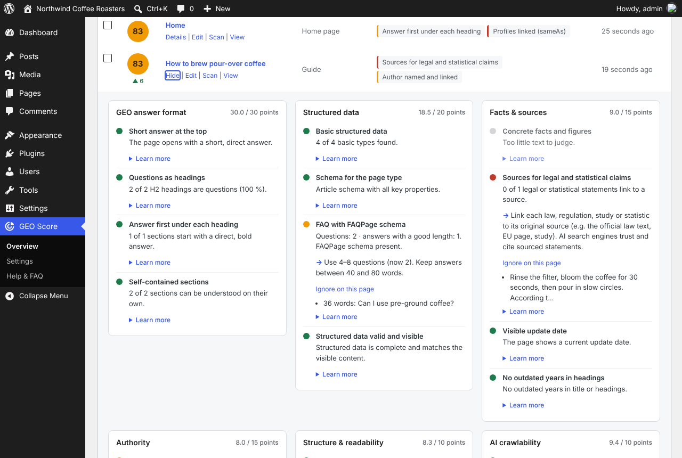Expand Learn more under Short answer at the top
Viewport: 682px width, 458px height.
pos(150,159)
